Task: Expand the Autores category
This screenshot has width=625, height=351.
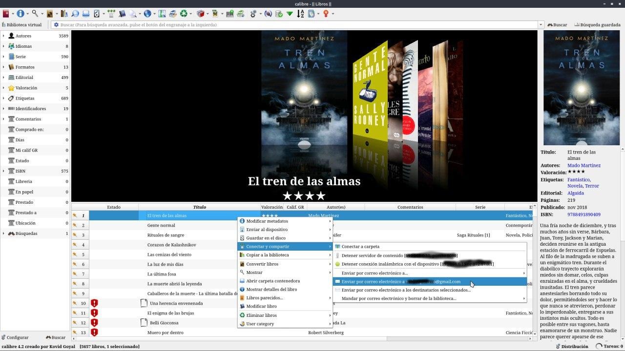Action: [x=3, y=36]
